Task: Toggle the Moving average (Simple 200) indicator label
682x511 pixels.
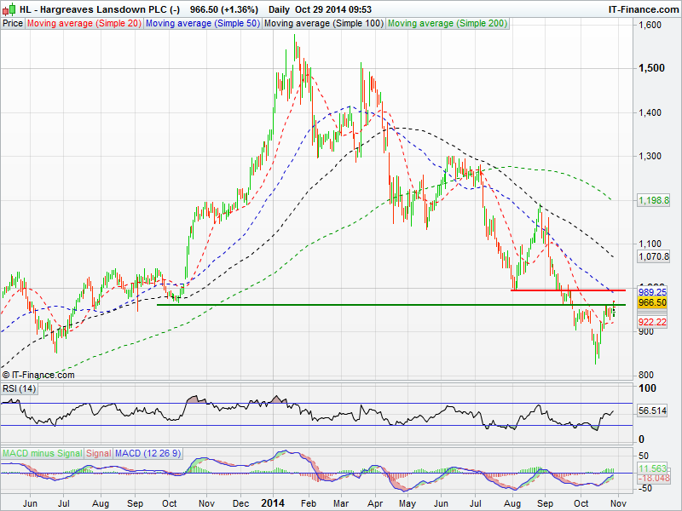Action: 448,24
